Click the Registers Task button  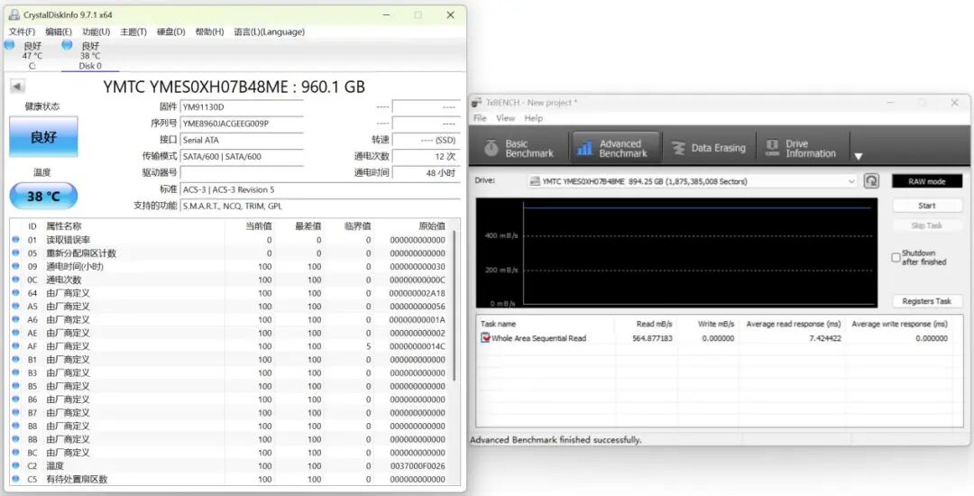point(927,301)
